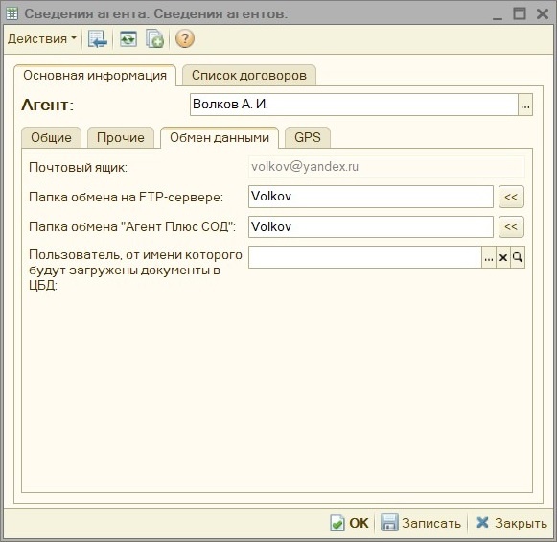Image resolution: width=557 pixels, height=542 pixels.
Task: Click the reread/refresh toolbar icon
Action: tap(128, 38)
